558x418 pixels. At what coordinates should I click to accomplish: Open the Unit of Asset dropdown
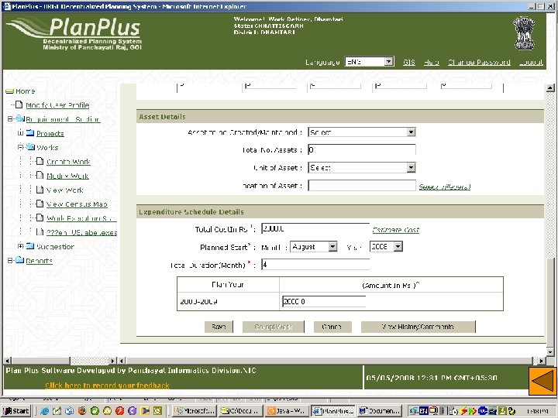(x=411, y=167)
